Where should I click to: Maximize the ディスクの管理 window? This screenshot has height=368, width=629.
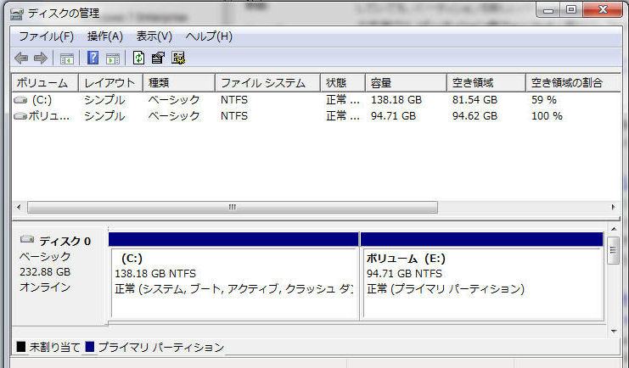point(571,9)
